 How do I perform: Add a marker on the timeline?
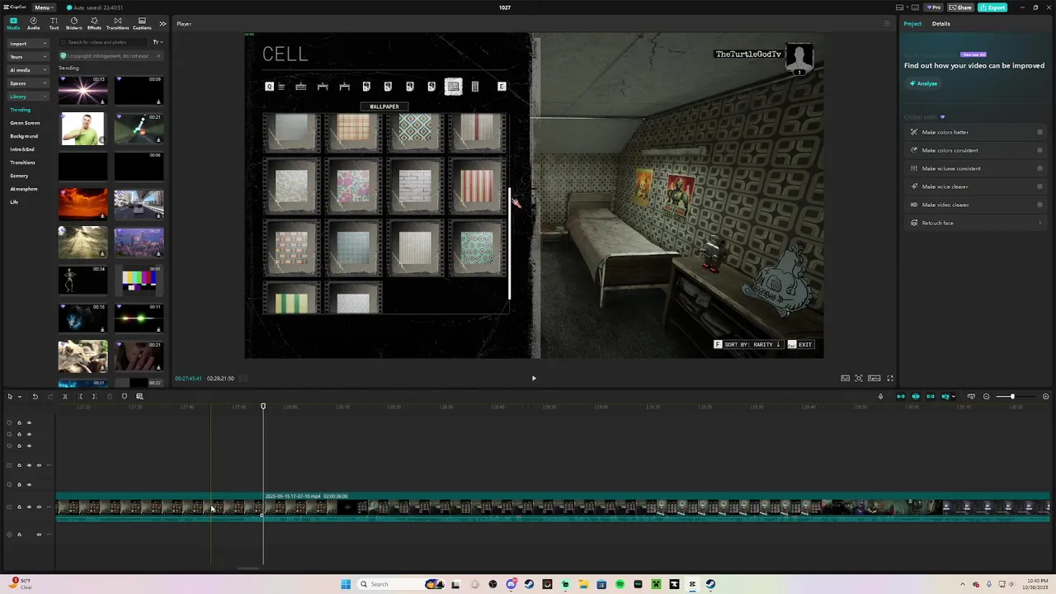(x=125, y=397)
